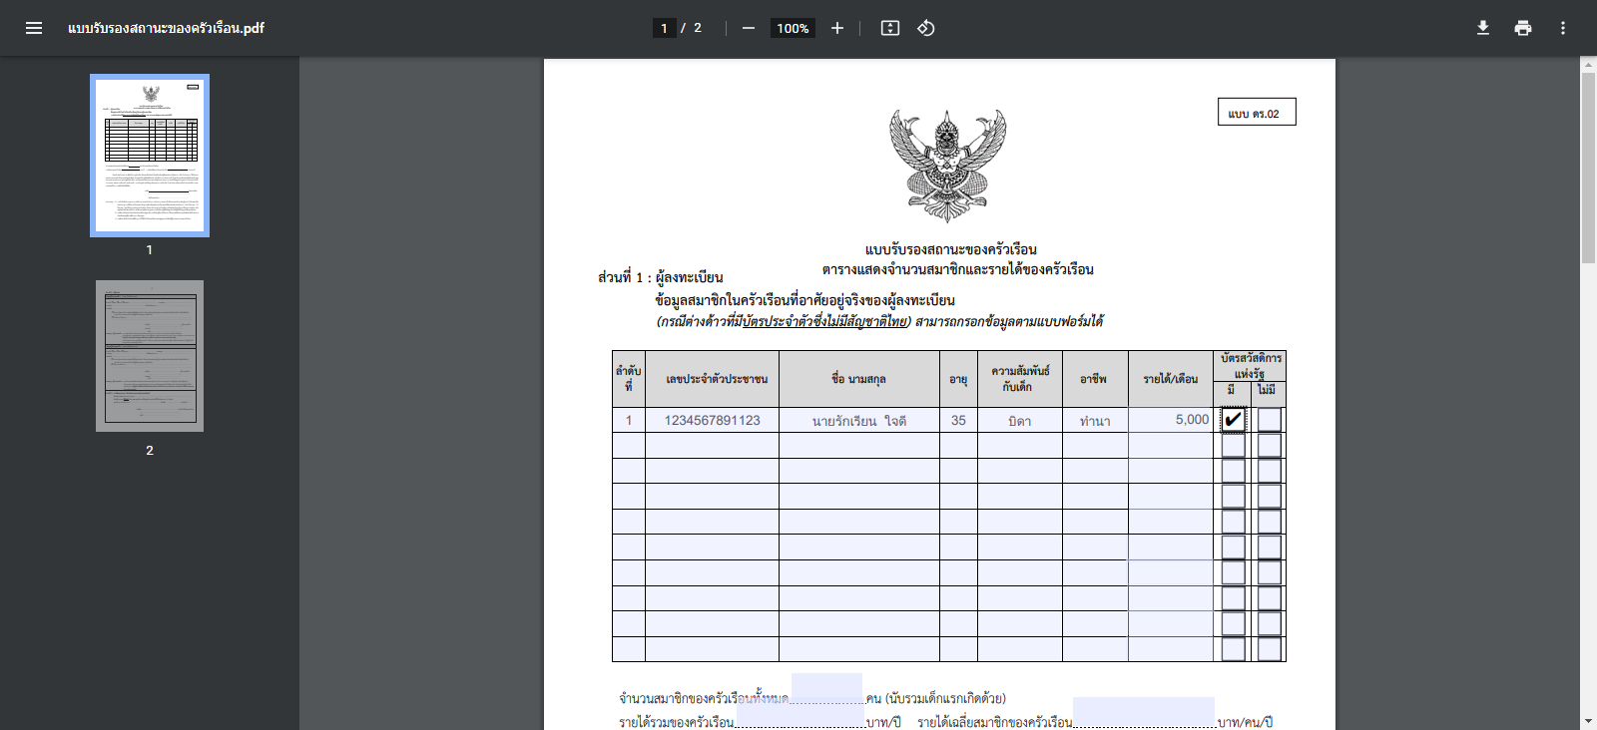The width and height of the screenshot is (1597, 730).
Task: Click the income field in second row
Action: click(x=1171, y=446)
